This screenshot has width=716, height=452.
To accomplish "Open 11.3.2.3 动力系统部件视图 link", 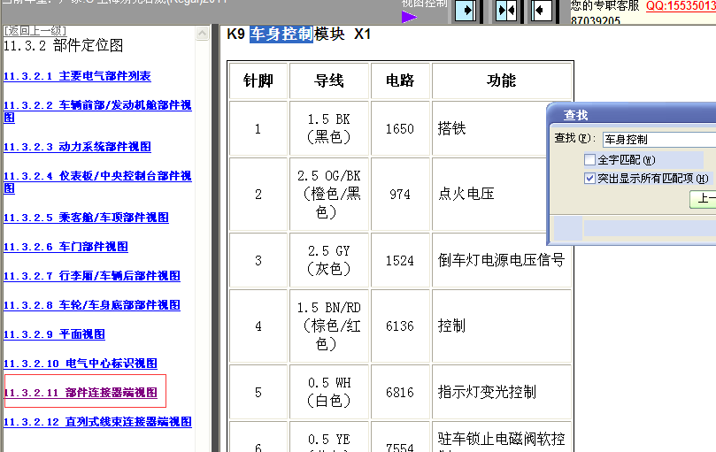I will (x=77, y=147).
